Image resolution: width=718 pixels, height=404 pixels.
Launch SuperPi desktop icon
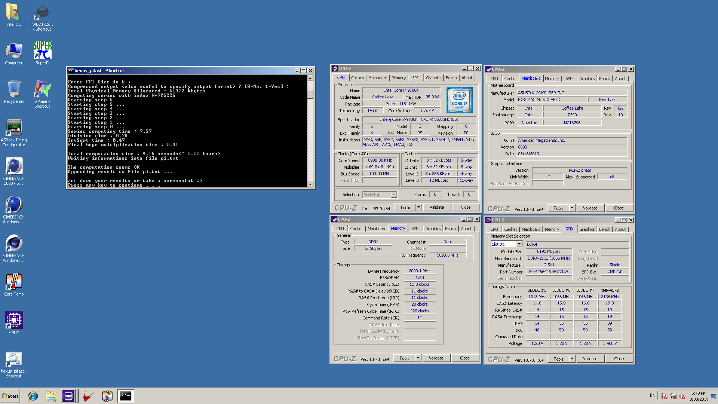tap(42, 53)
